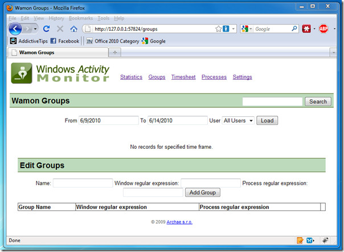Open the back/forward history dropdown arrow
The width and height of the screenshot is (344, 252).
[x=35, y=29]
